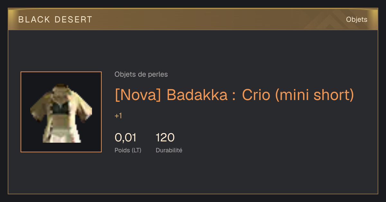This screenshot has width=386, height=202.
Task: Click the BLACK DESERT site title
Action: point(55,20)
